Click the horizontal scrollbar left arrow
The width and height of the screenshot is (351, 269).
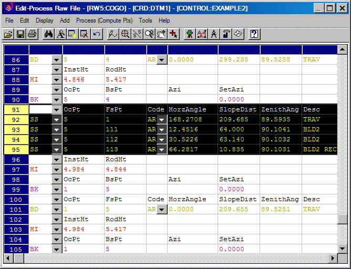click(8, 258)
